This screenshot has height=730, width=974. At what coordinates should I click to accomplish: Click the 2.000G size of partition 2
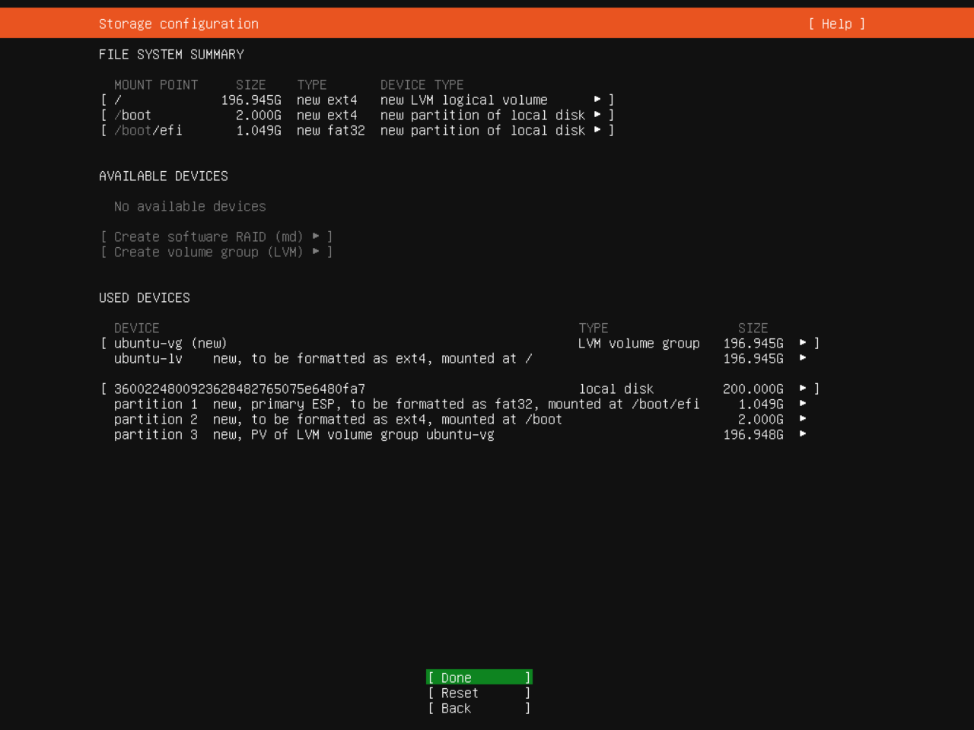coord(760,419)
